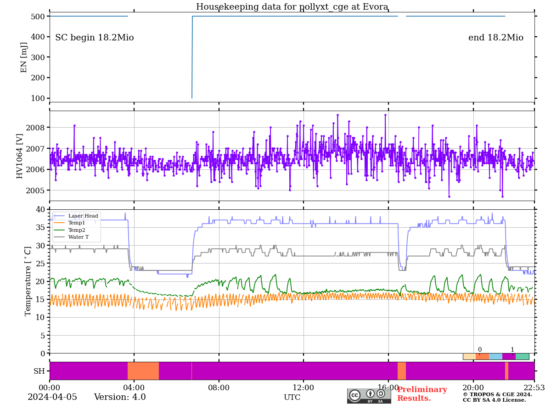551x404 pixels.
Task: Select the orange swatch in the SH colorbar
Action: 483,356
